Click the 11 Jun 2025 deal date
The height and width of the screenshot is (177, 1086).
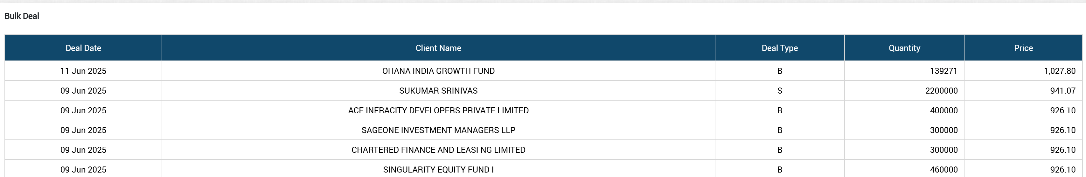pyautogui.click(x=83, y=71)
